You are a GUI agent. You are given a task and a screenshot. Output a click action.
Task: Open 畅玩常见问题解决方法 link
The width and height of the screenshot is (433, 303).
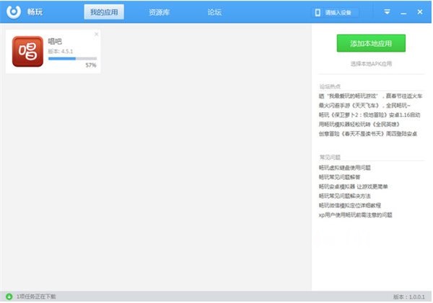pos(345,196)
